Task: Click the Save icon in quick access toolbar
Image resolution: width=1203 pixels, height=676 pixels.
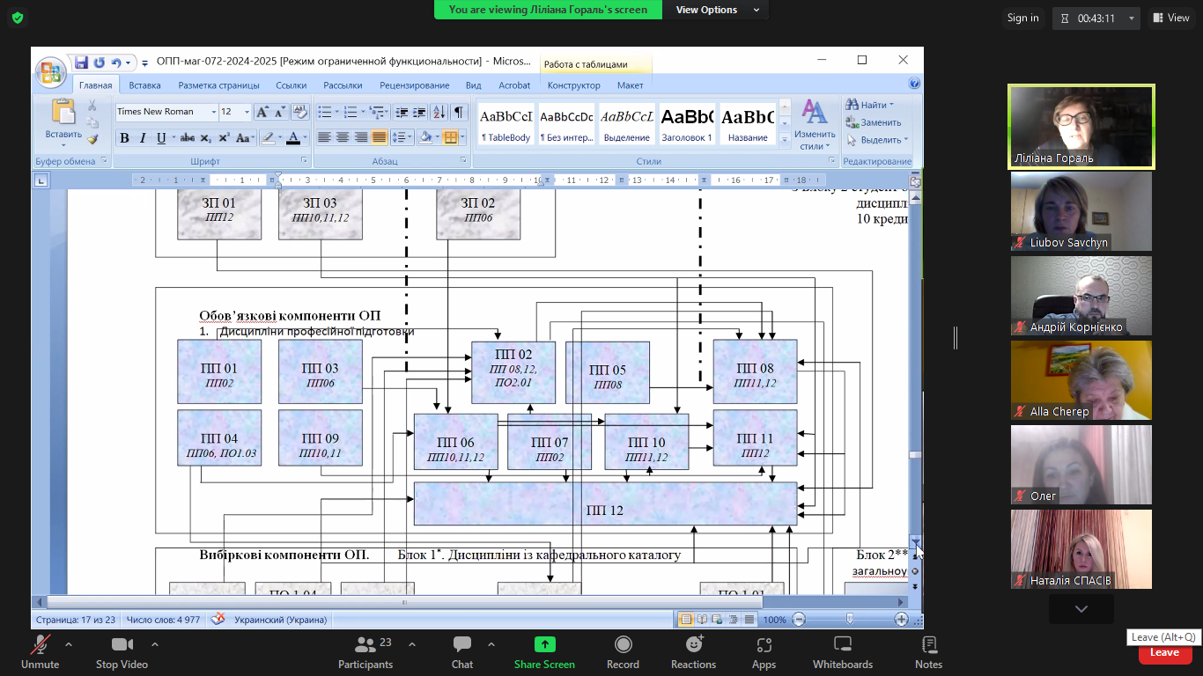Action: pyautogui.click(x=81, y=62)
